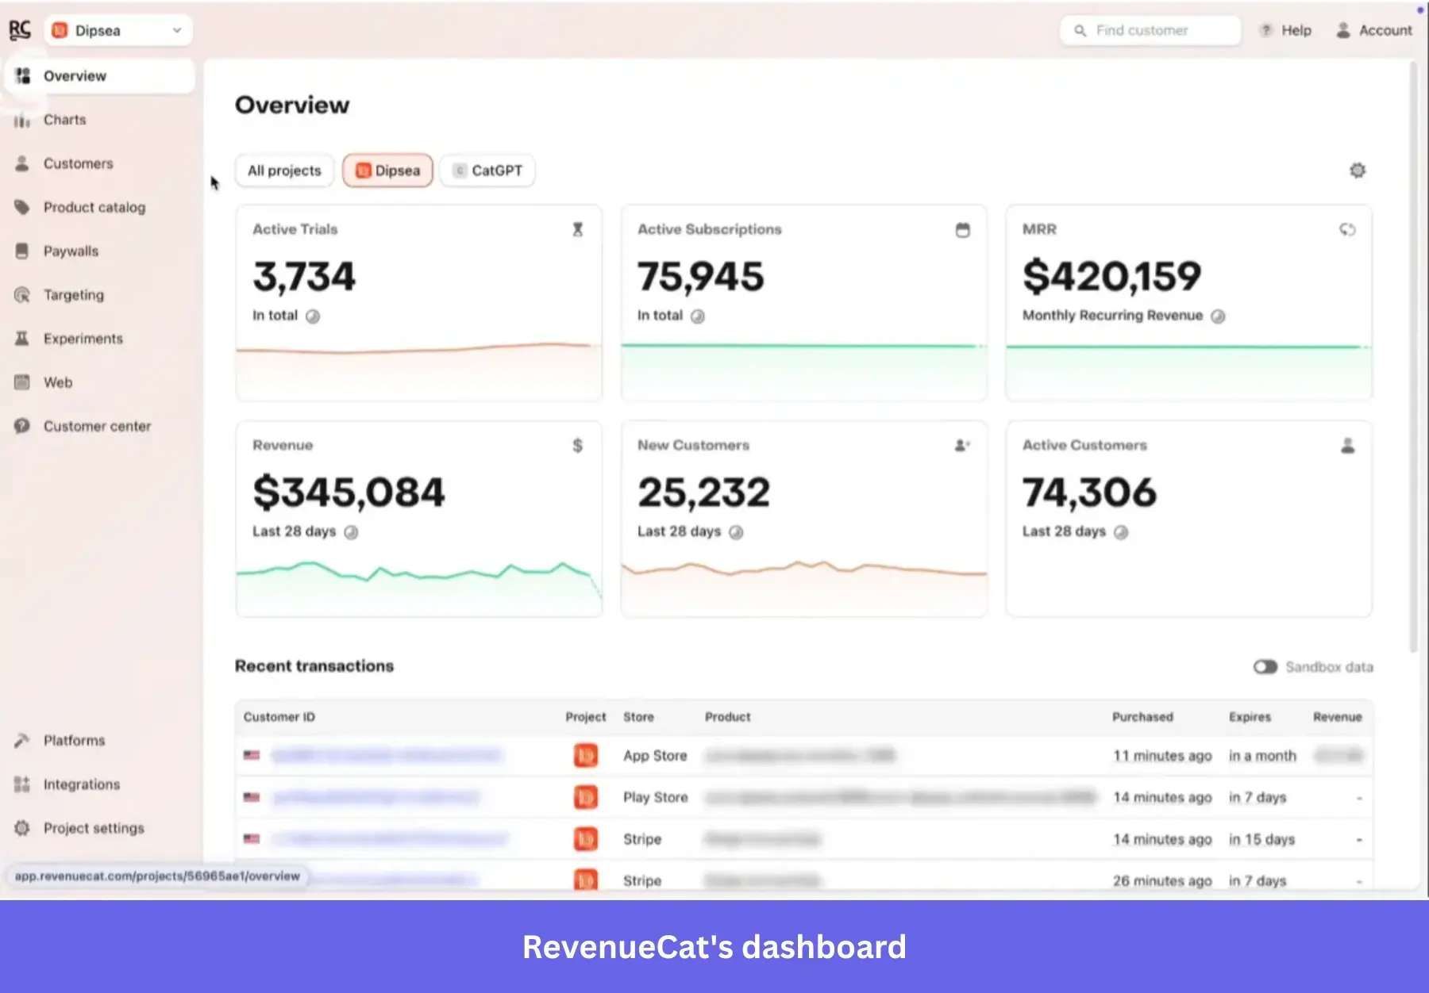Open Platforms in the sidebar
Screen dimensions: 1429x993
[x=99, y=740]
